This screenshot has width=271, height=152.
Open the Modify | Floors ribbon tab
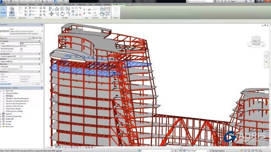pyautogui.click(x=119, y=5)
